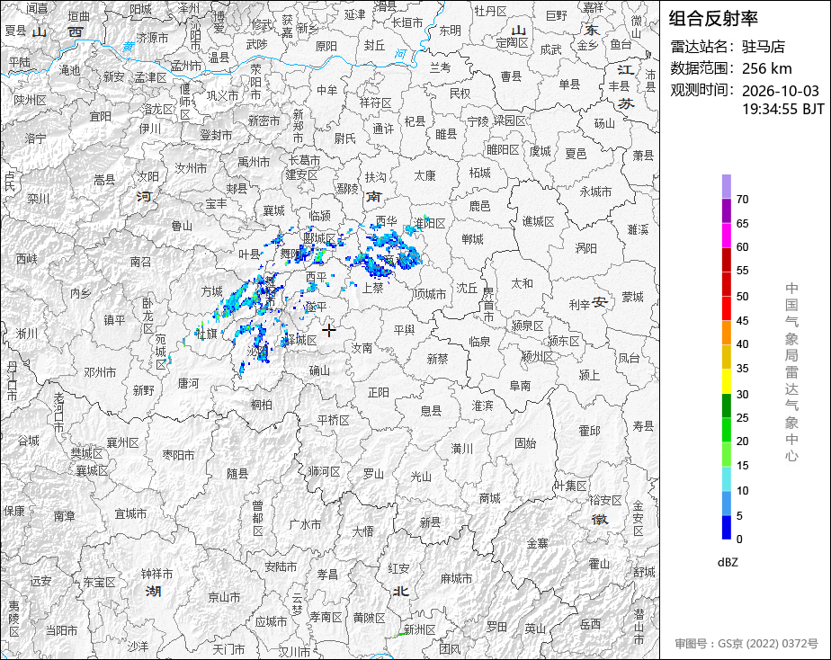Click the map approval number GS京 (2022) 0372号
Viewport: 831px width, 660px height.
click(x=768, y=644)
